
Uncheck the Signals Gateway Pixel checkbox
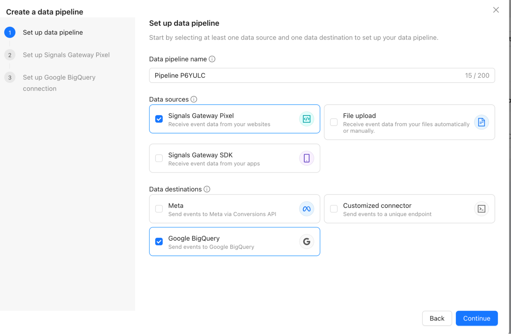click(159, 119)
